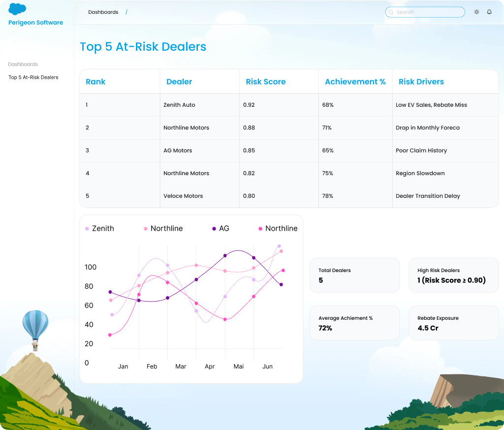This screenshot has height=430, width=504.
Task: Toggle the Zenith series in chart legend
Action: [99, 228]
